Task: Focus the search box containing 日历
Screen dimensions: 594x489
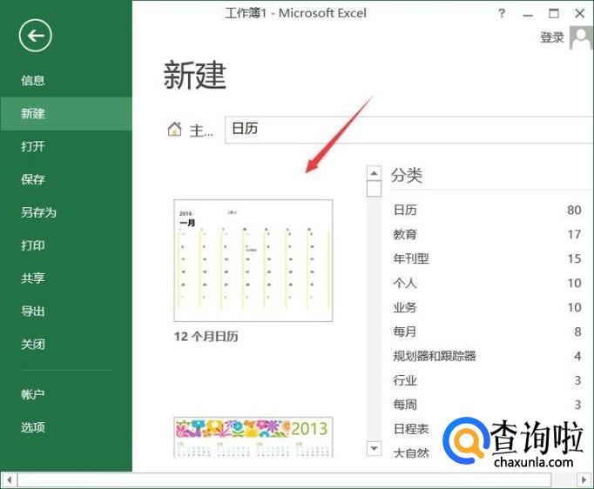Action: click(x=409, y=130)
